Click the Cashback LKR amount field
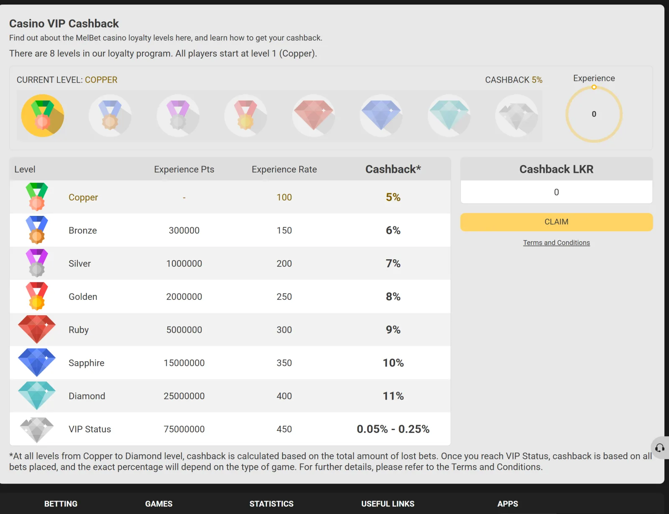 tap(557, 192)
